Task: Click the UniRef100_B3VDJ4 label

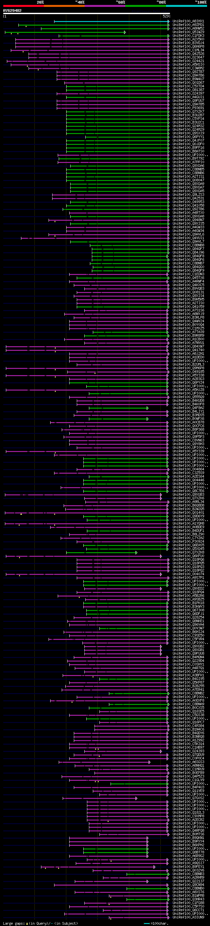Action: tap(188, 43)
